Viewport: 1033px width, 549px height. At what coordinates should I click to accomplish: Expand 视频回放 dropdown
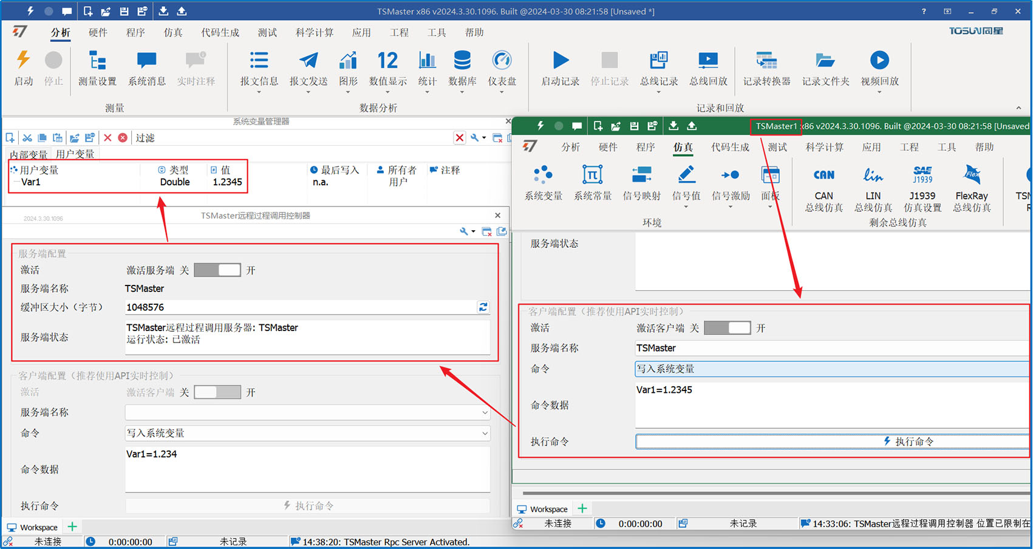879,92
